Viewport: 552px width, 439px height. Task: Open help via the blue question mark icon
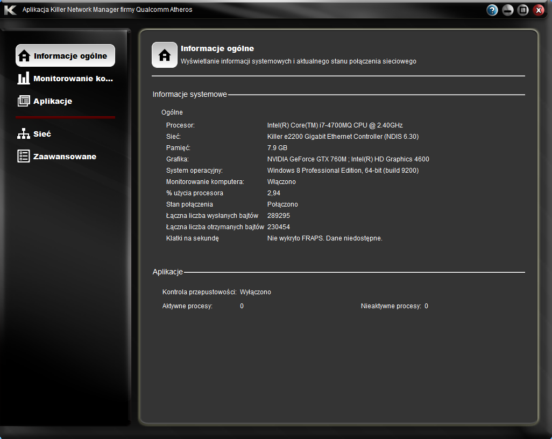coord(492,10)
